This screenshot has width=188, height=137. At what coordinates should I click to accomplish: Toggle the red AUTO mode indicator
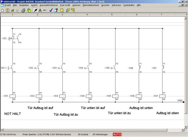pyautogui.click(x=117, y=134)
